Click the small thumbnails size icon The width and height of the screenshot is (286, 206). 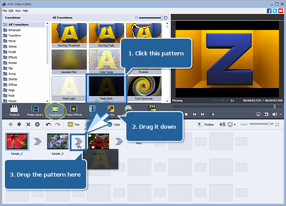point(136,18)
